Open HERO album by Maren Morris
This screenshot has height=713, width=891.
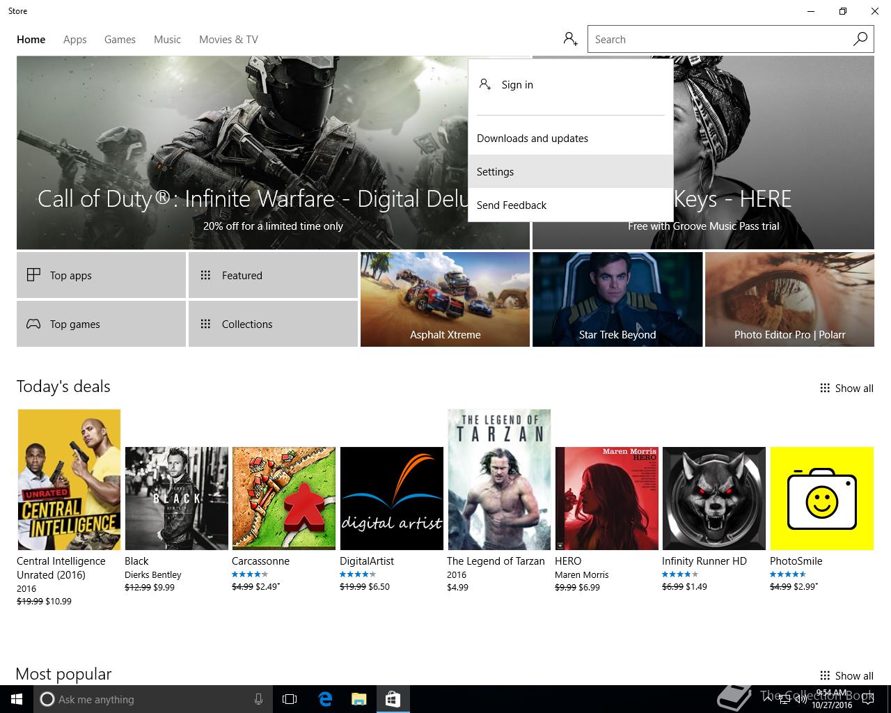tap(607, 499)
